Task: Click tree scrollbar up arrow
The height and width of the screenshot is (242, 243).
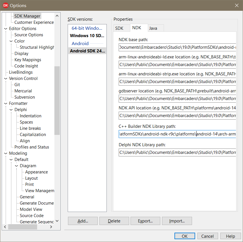Action: tap(57, 16)
